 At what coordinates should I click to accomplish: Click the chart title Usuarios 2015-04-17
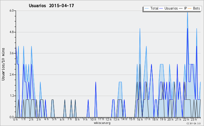[51, 6]
